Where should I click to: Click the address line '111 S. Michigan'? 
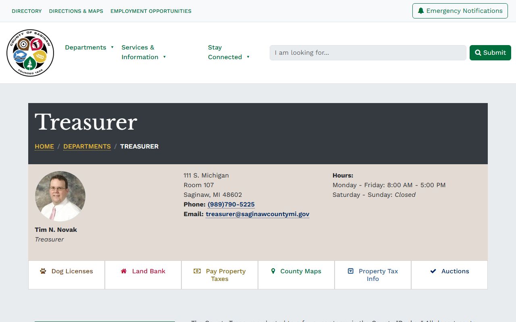pos(206,175)
